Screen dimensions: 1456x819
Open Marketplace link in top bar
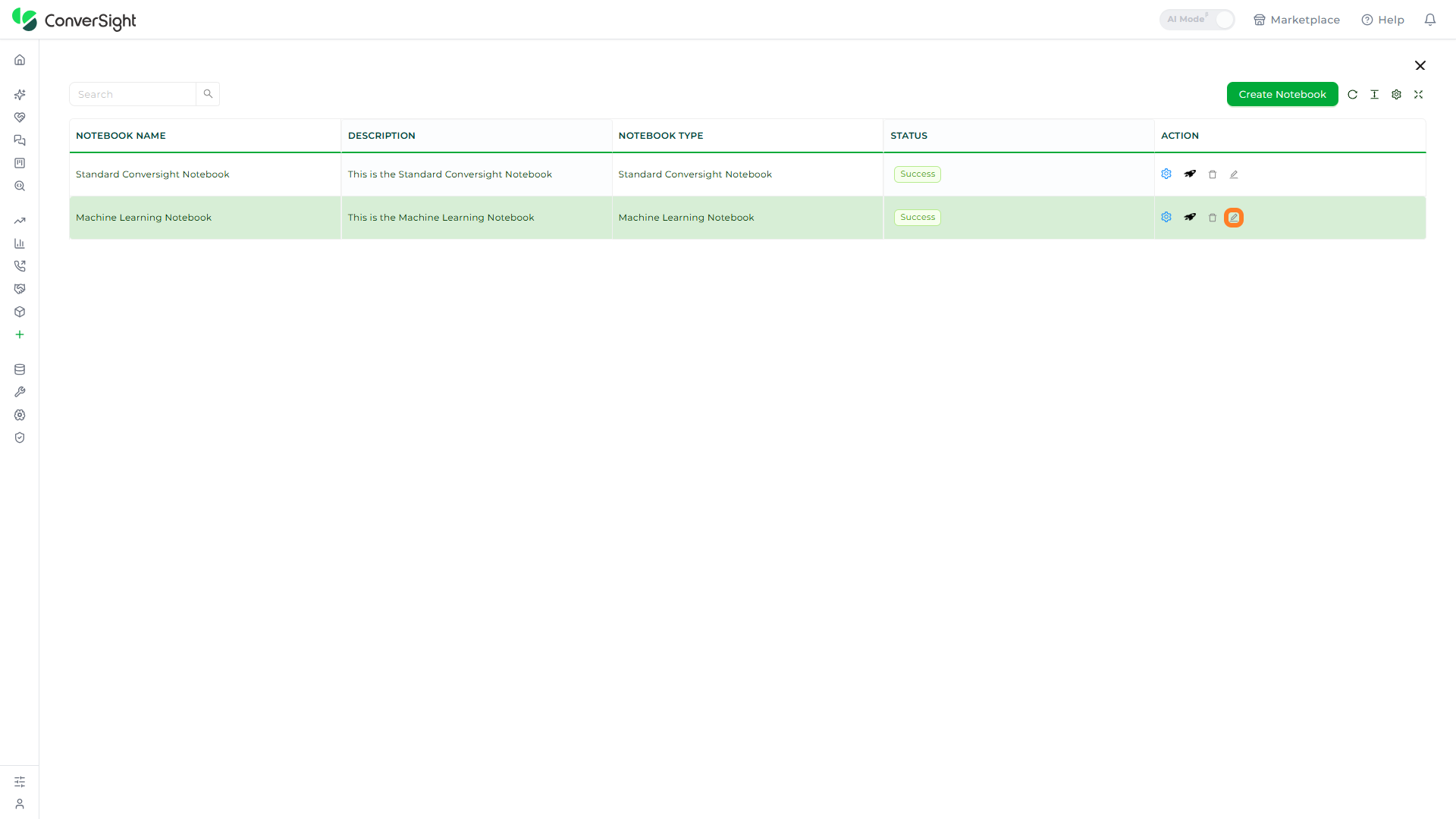(1297, 20)
